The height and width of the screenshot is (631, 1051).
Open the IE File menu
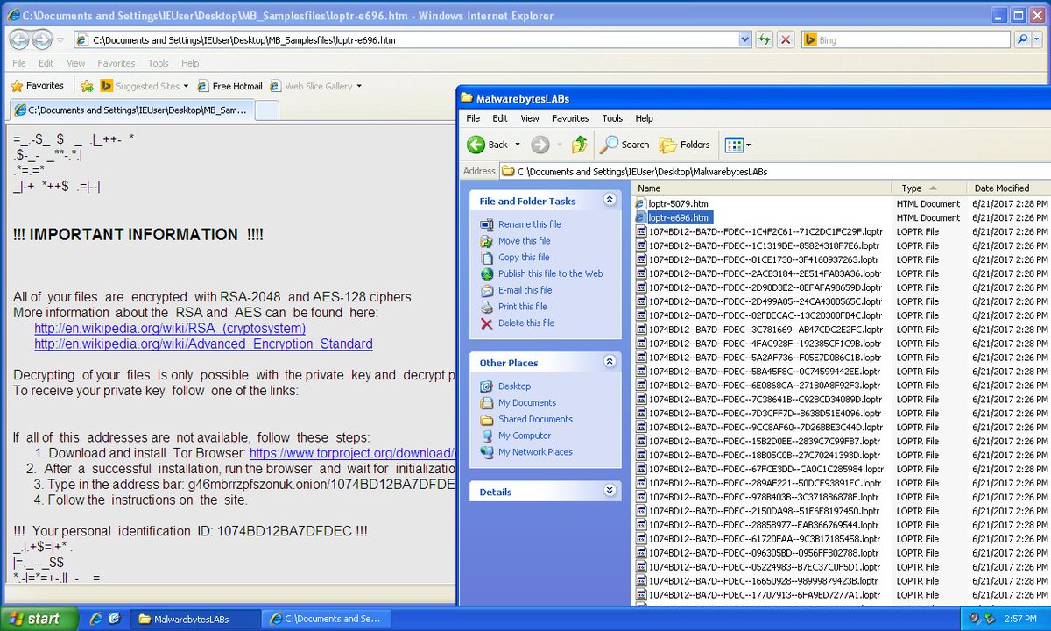click(x=19, y=63)
